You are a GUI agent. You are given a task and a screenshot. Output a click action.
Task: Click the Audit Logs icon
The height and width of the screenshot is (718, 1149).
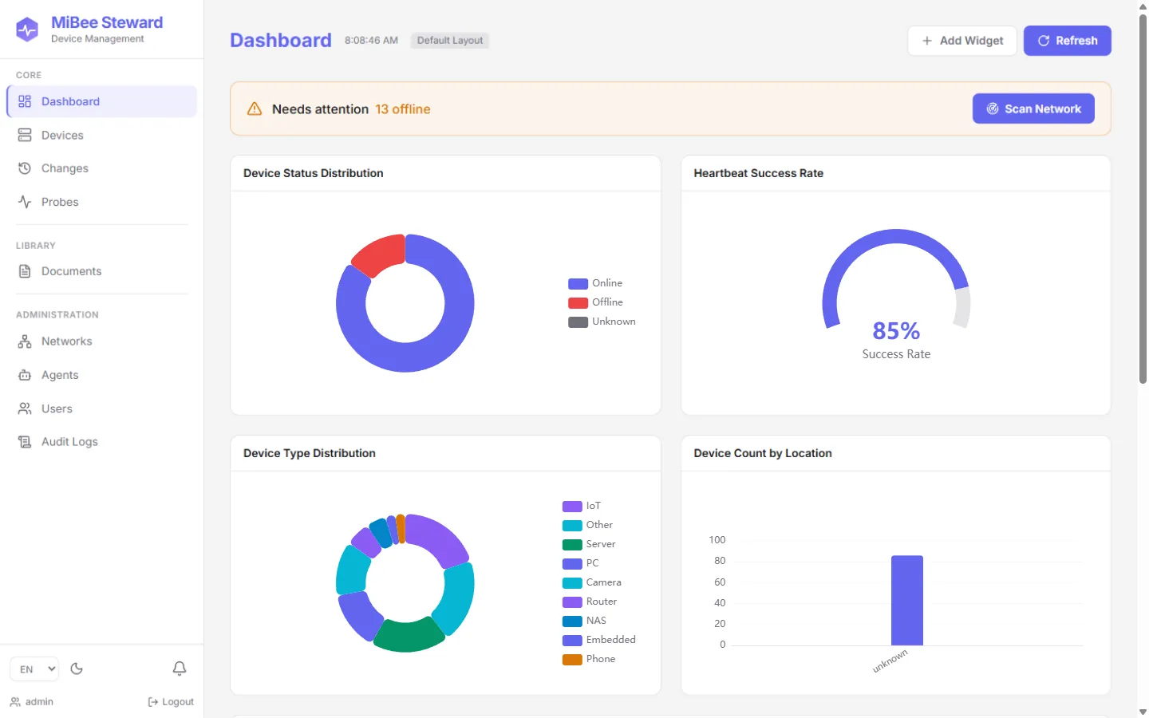[25, 442]
